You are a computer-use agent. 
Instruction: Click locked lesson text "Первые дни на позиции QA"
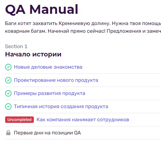[x=47, y=133]
